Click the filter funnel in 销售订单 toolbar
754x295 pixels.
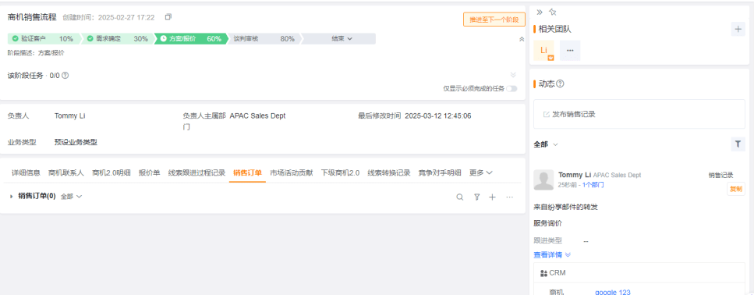click(477, 197)
